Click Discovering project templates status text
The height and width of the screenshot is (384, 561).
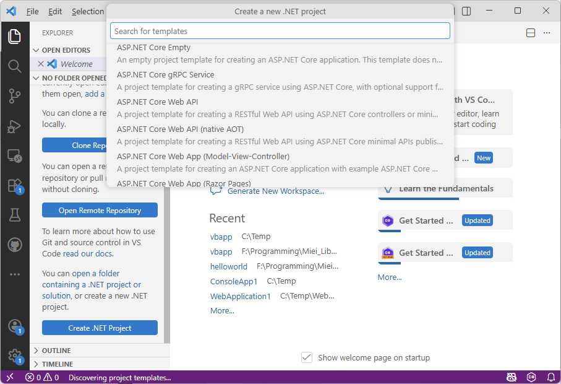120,378
